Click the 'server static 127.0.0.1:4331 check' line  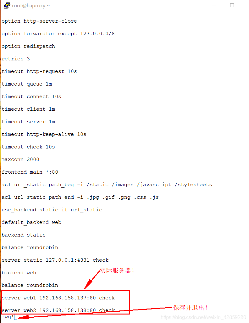(x=55, y=260)
